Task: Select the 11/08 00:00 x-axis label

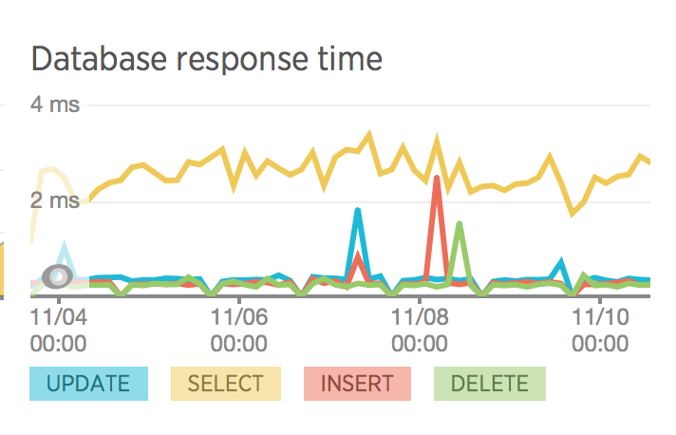Action: tap(419, 326)
